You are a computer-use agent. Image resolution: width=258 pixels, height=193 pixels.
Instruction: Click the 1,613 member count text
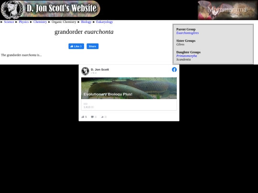coord(88,107)
